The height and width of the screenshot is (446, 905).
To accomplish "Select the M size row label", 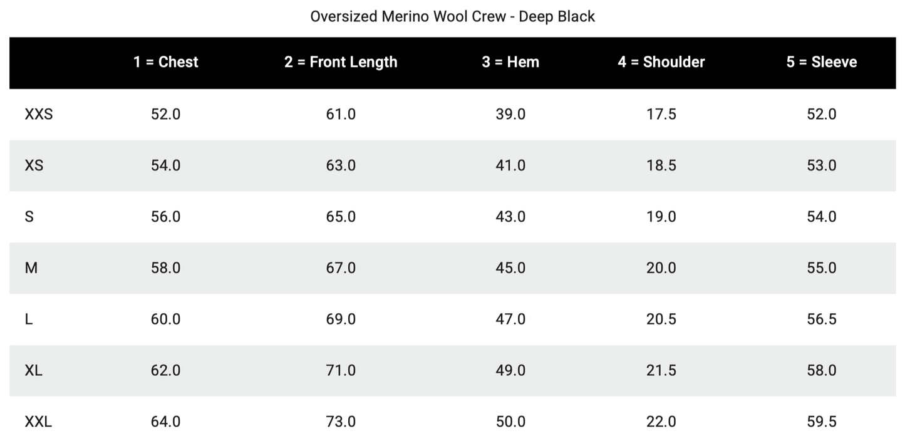I will pos(31,268).
